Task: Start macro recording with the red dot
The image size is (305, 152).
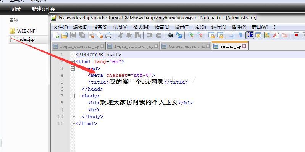Action: tap(297, 35)
